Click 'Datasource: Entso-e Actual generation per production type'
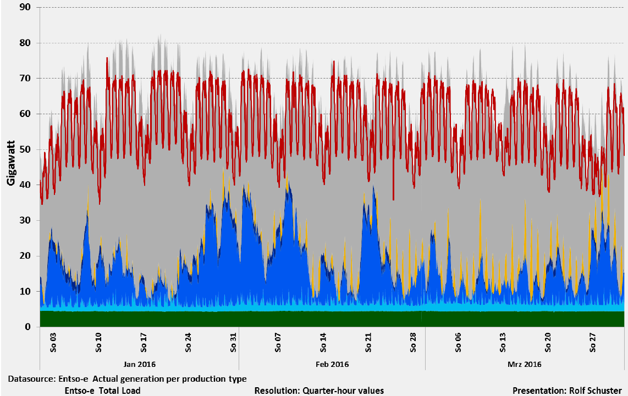 coord(128,379)
